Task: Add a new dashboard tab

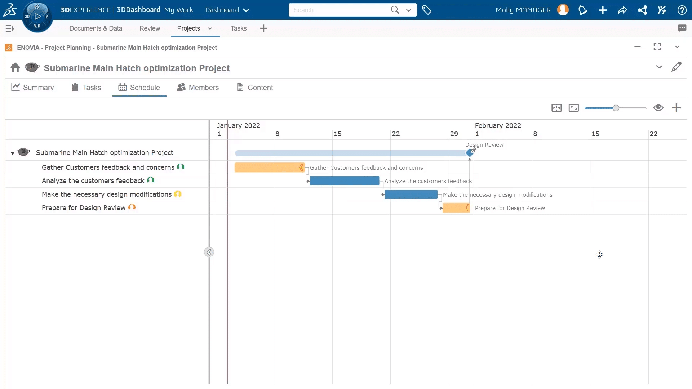Action: (x=263, y=28)
